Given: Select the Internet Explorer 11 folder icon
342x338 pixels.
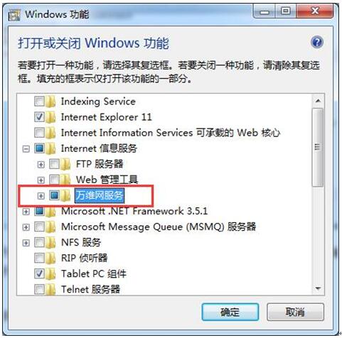Looking at the screenshot, I should 50,117.
